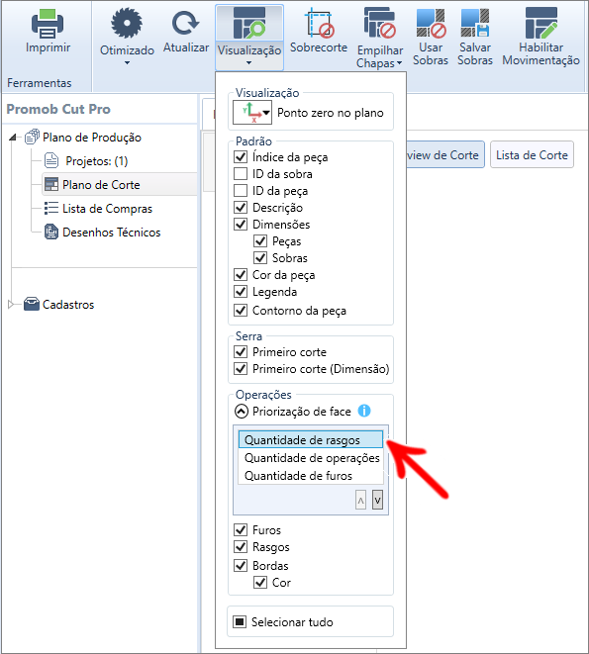Screen dimensions: 589x654
Task: Open the Ponto zero no plano dropdown
Action: [252, 113]
